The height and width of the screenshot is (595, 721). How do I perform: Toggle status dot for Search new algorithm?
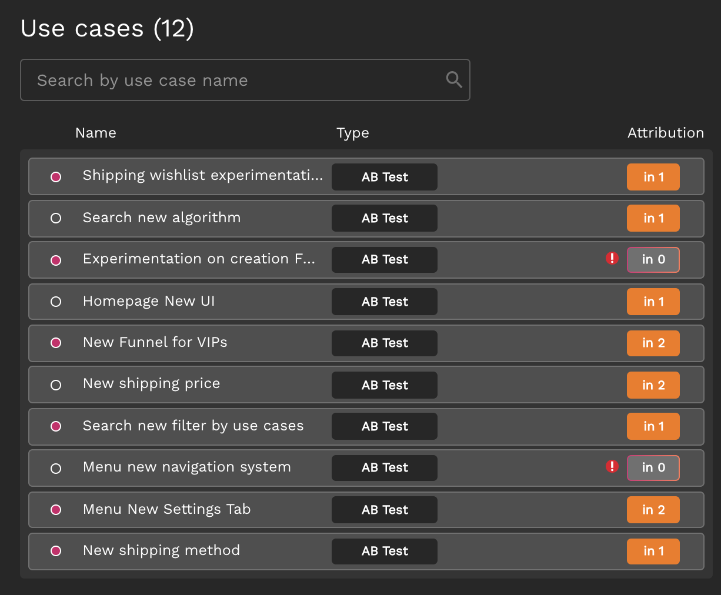click(56, 218)
